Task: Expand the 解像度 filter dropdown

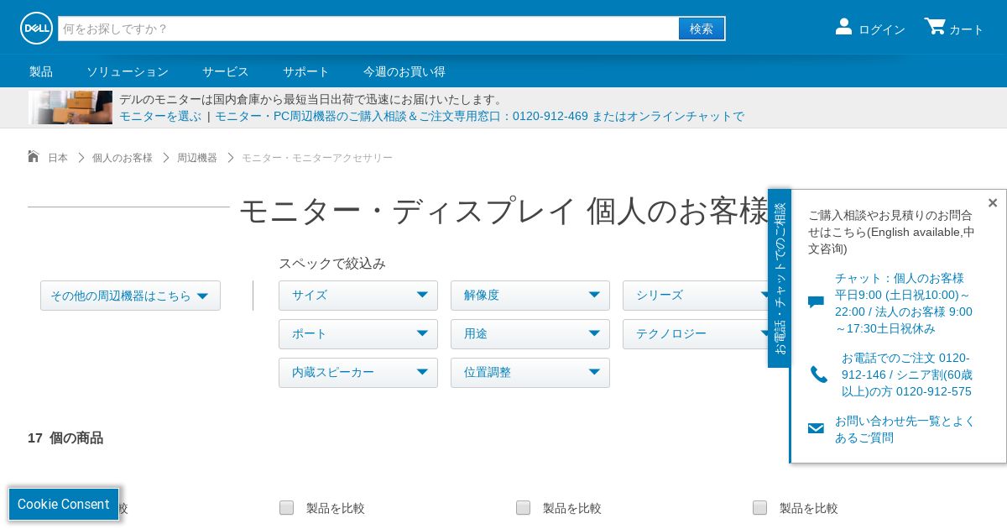Action: coord(530,296)
